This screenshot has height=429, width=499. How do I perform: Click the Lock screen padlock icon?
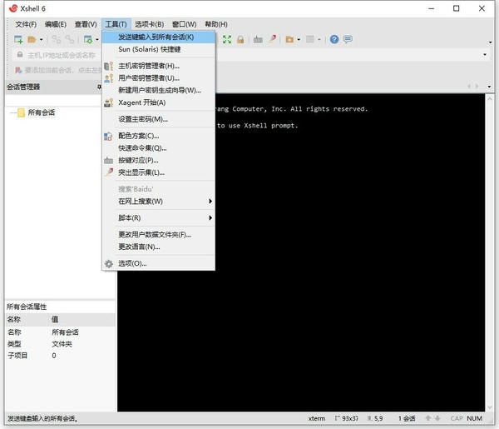click(240, 39)
